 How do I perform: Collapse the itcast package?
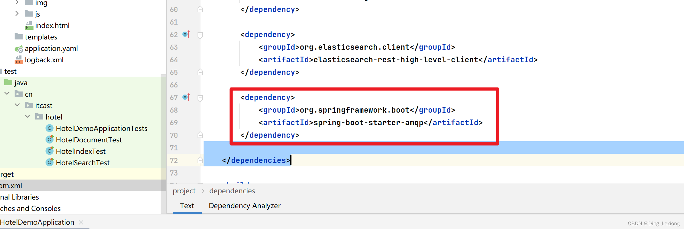point(17,105)
